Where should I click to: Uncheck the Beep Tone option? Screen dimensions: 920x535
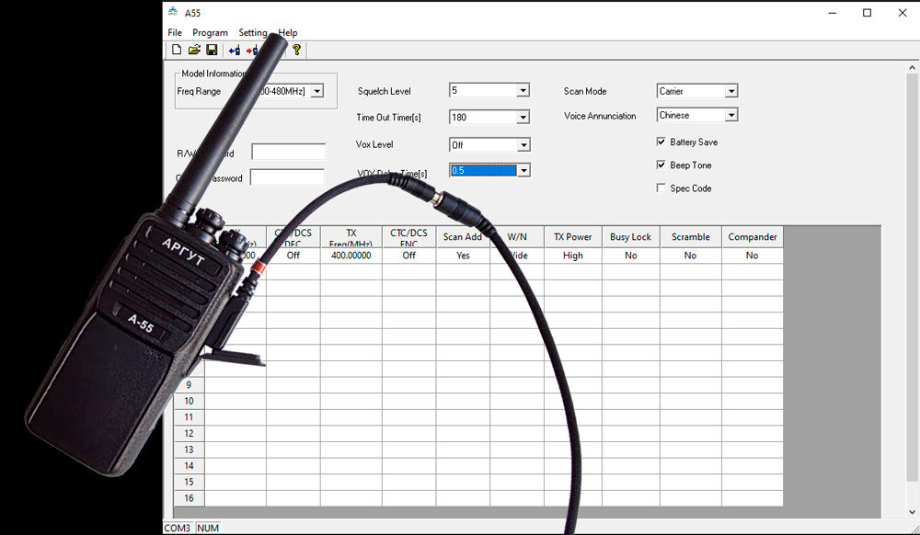pos(661,165)
